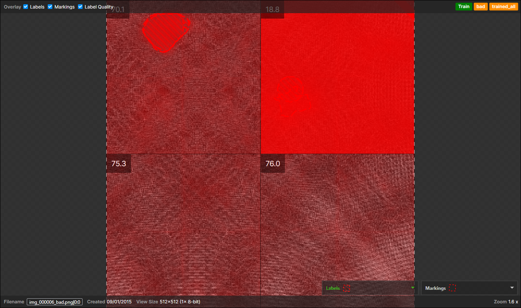
Task: Toggle the Markings overlay checkbox
Action: [x=50, y=7]
